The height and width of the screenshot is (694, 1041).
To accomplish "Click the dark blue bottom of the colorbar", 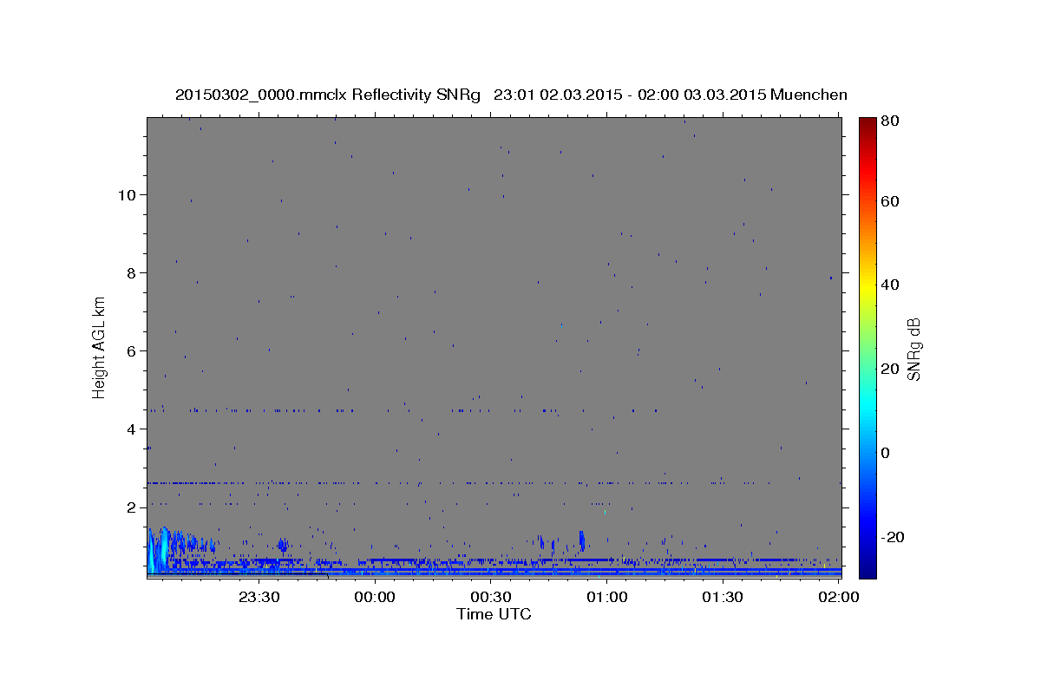I will point(867,571).
